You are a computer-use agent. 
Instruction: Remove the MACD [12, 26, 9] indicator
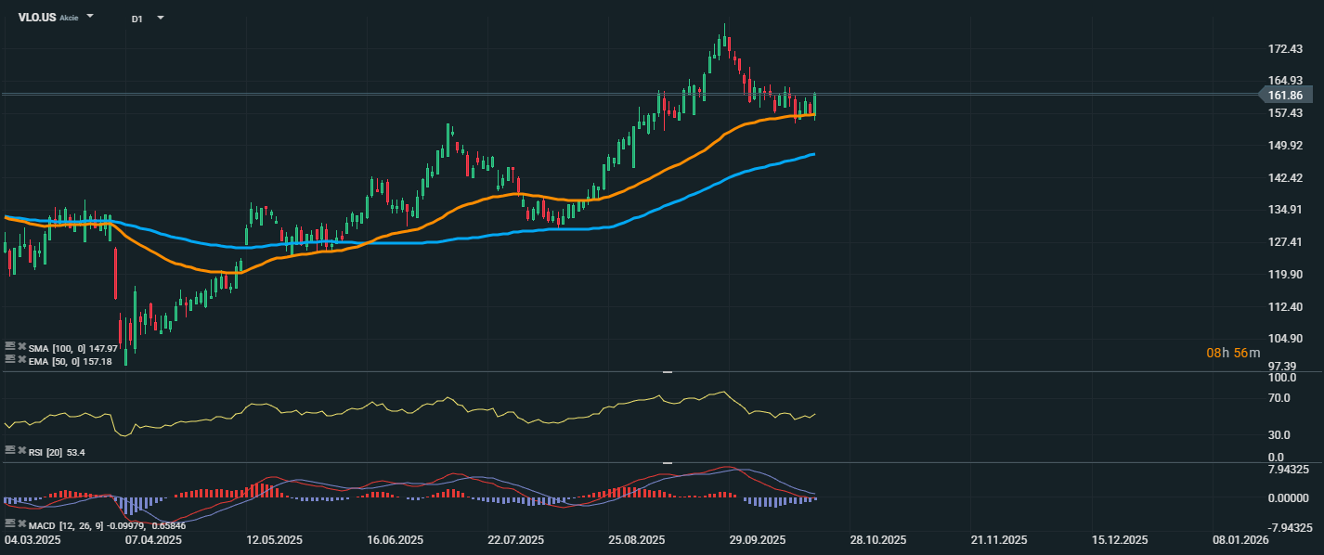pyautogui.click(x=21, y=524)
